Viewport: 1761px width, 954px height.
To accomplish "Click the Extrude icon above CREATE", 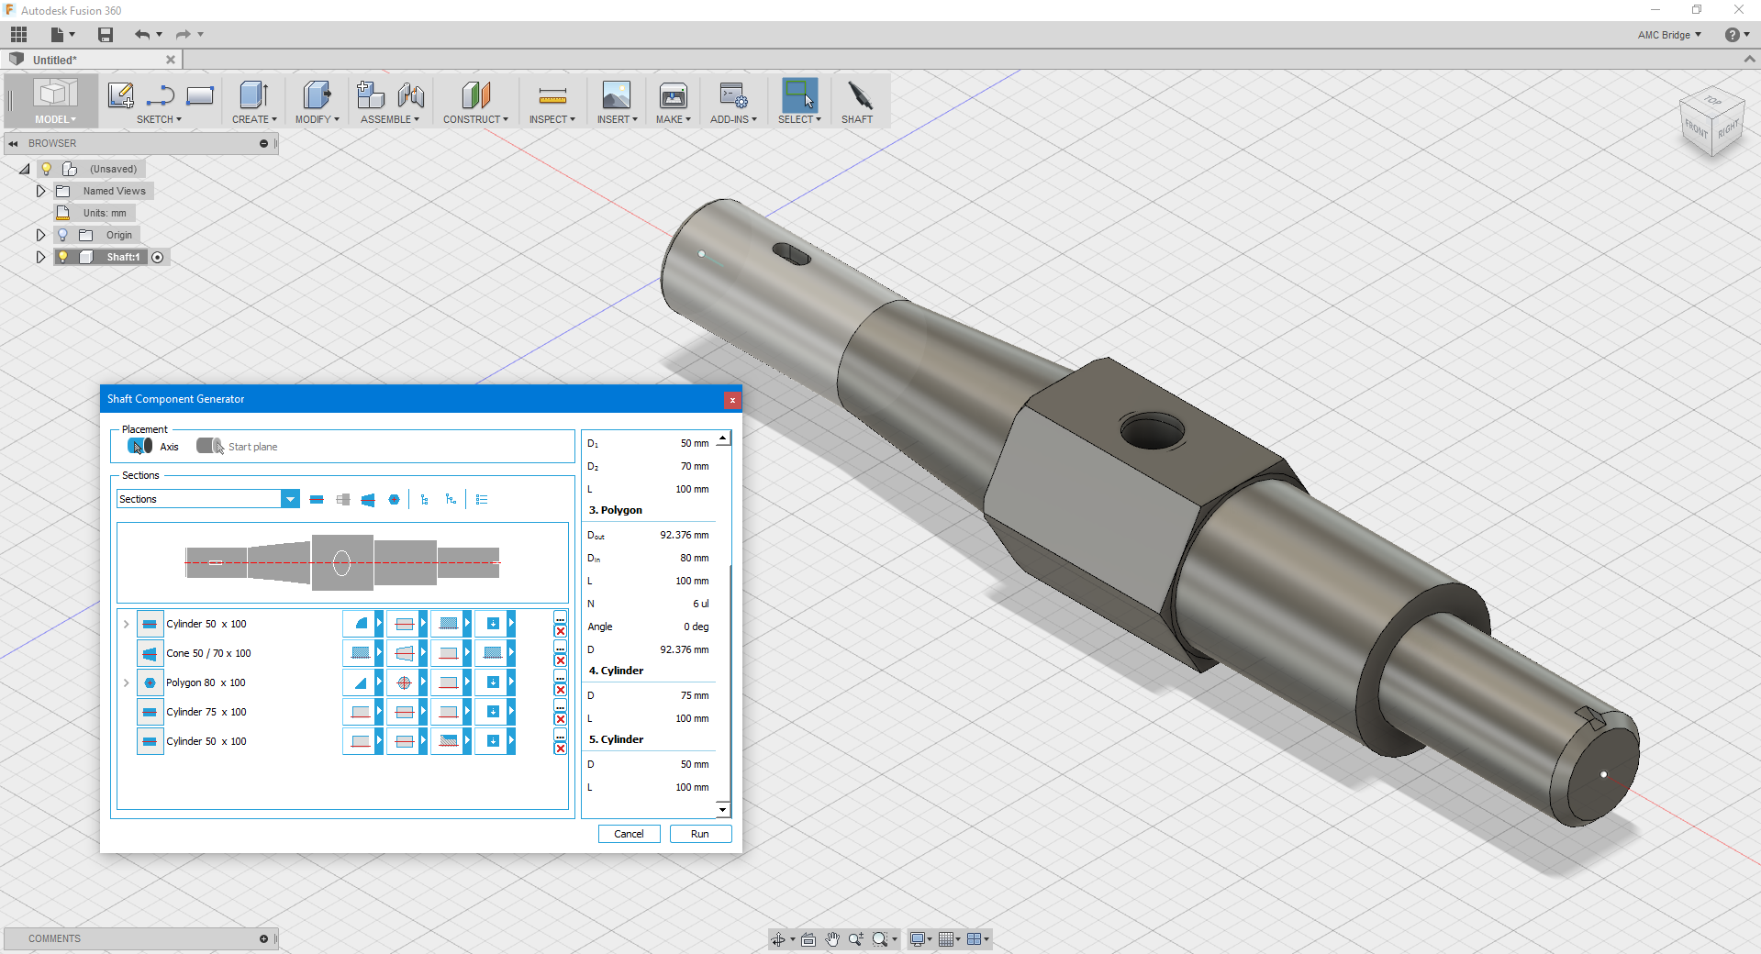I will (x=253, y=94).
